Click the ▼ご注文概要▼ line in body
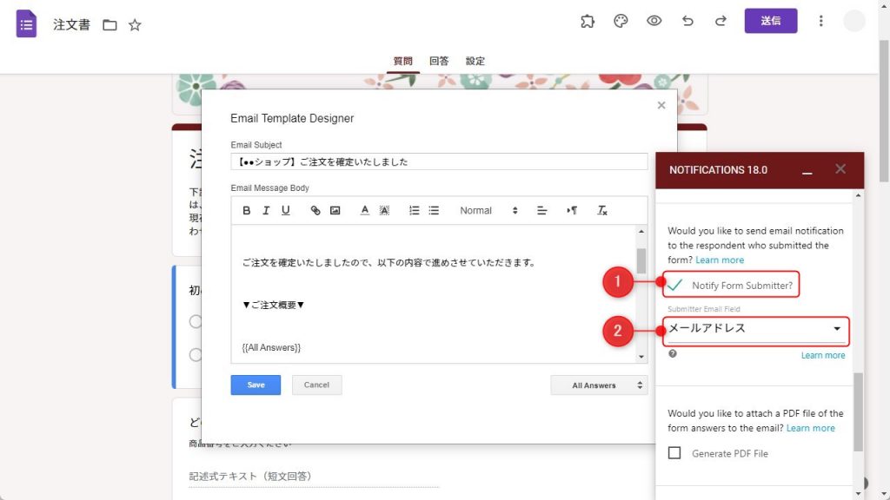 tap(273, 305)
